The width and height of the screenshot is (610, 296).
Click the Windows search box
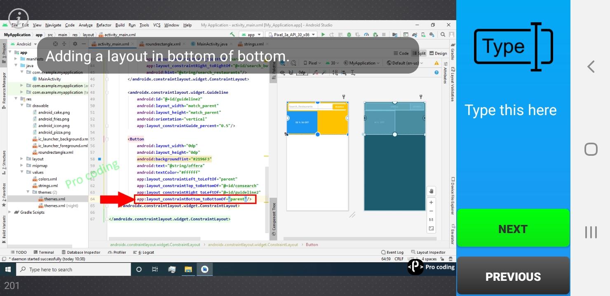coord(73,269)
